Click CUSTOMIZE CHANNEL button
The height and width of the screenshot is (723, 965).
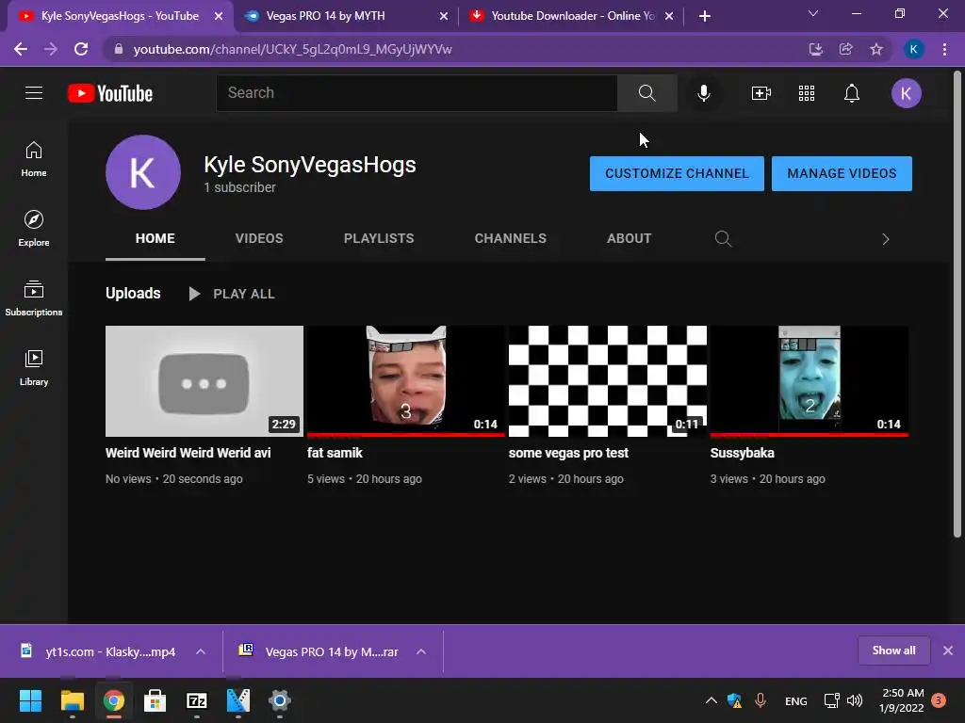tap(677, 173)
